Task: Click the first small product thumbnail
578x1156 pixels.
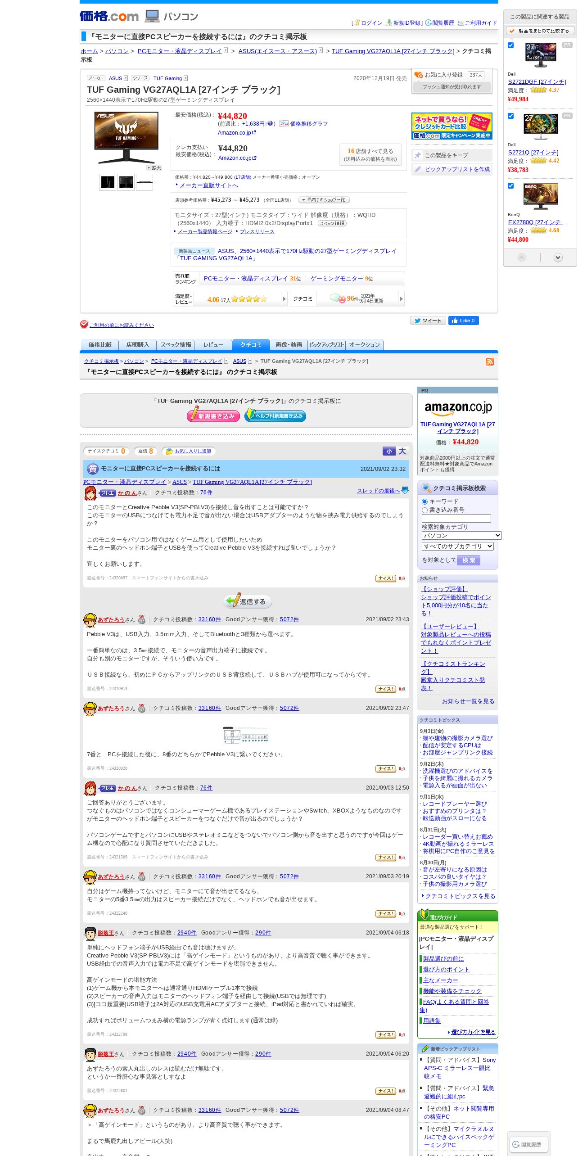Action: (108, 182)
